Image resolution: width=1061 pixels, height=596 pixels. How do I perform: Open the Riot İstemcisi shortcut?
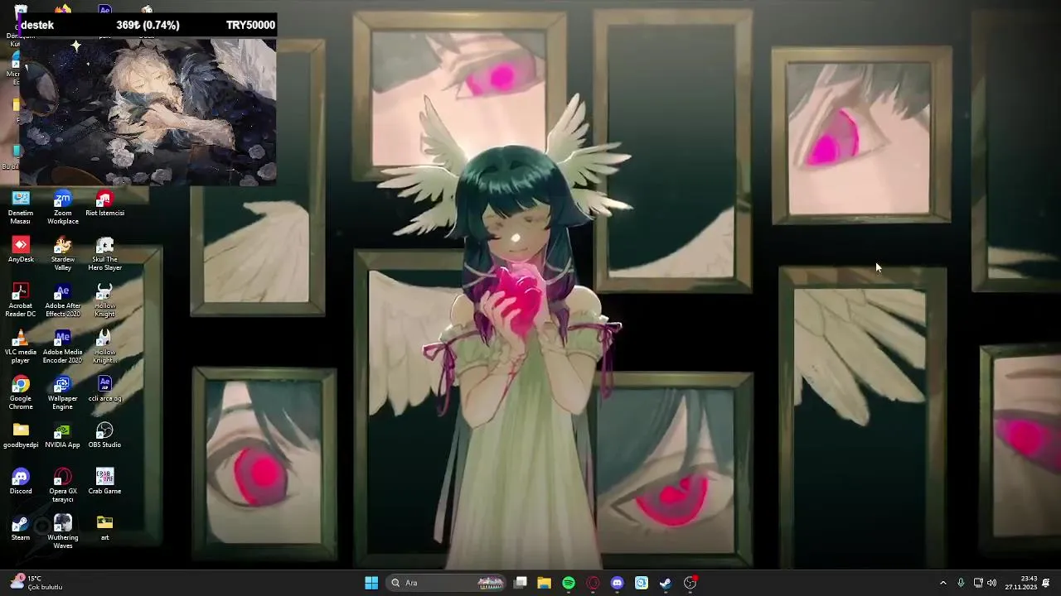[x=104, y=204]
